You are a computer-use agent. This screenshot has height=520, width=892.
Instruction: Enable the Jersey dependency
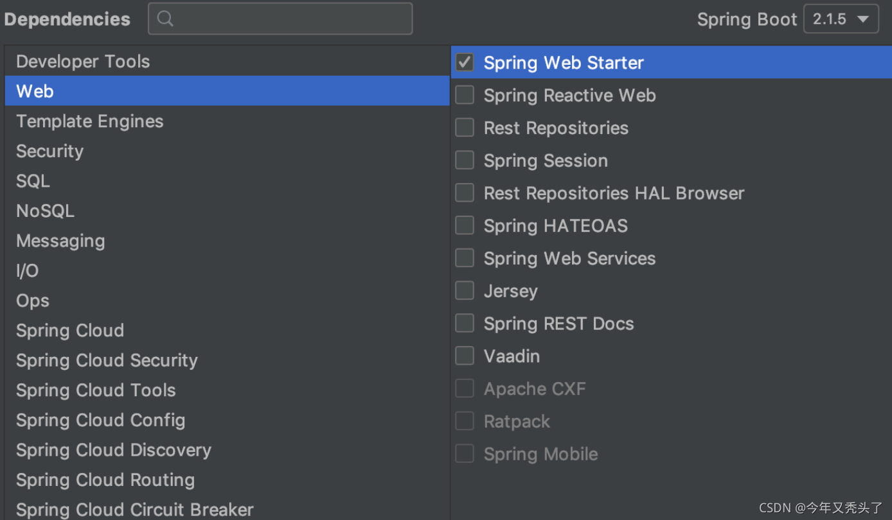tap(464, 290)
